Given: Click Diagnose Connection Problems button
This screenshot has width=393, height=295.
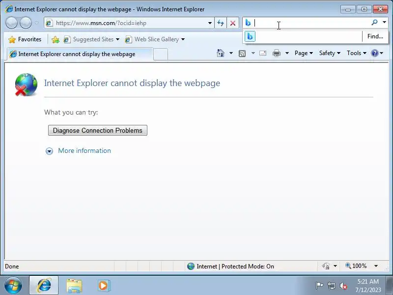Looking at the screenshot, I should click(x=98, y=130).
